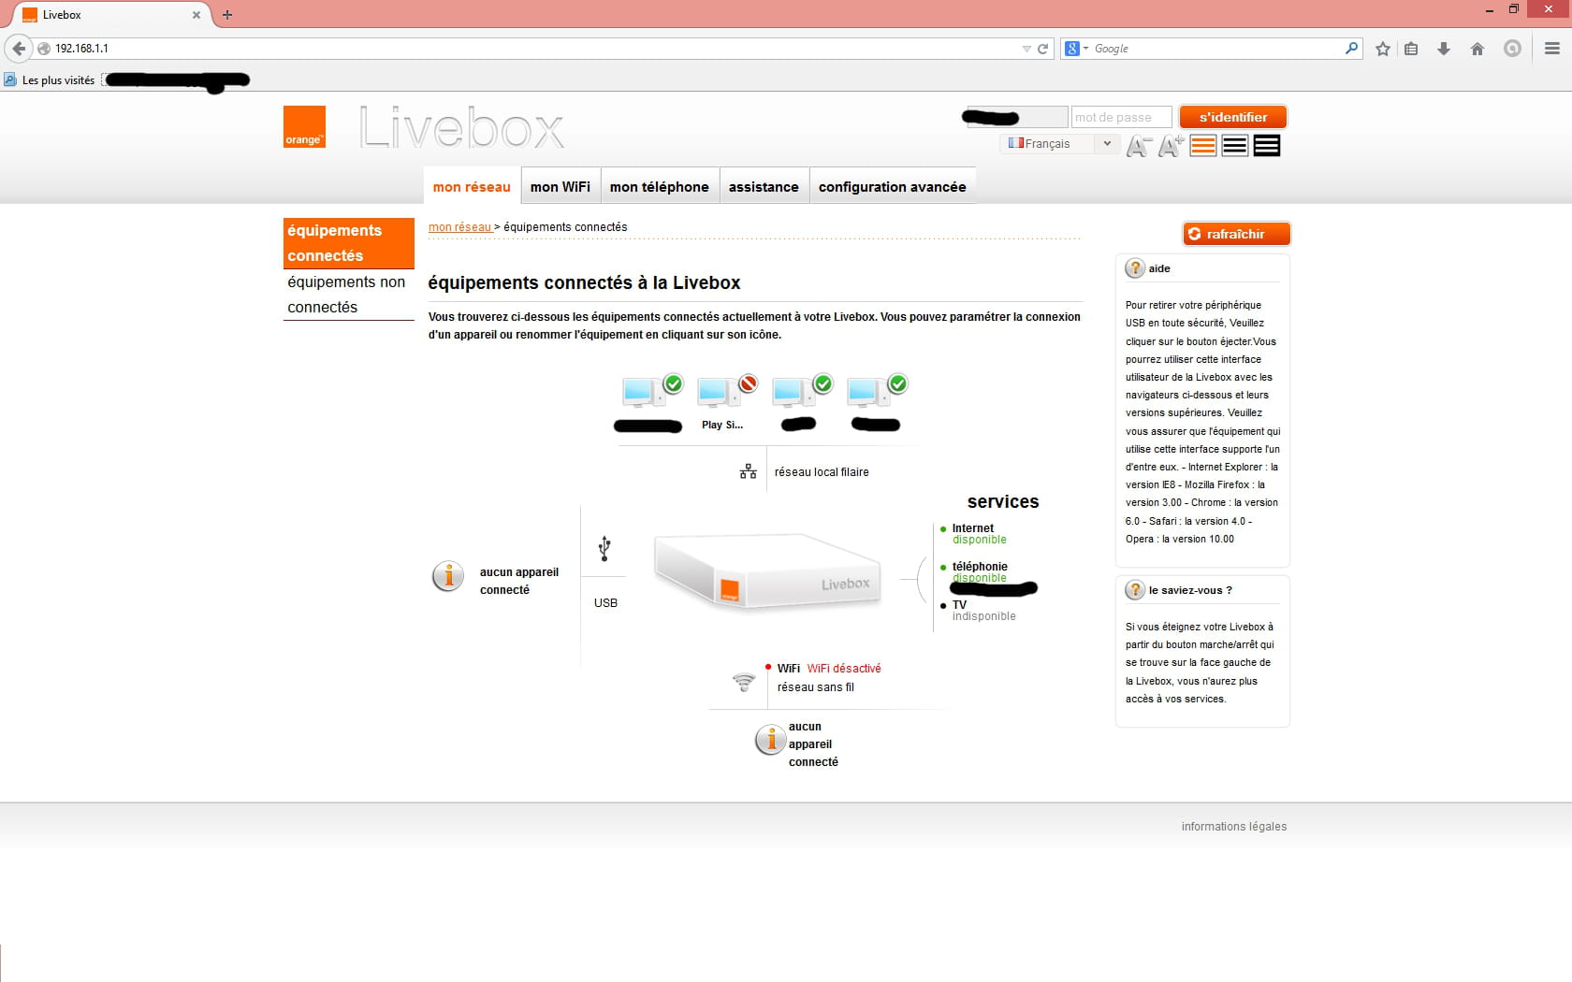Focus the mot de passe password field
The height and width of the screenshot is (982, 1572).
[x=1121, y=117]
